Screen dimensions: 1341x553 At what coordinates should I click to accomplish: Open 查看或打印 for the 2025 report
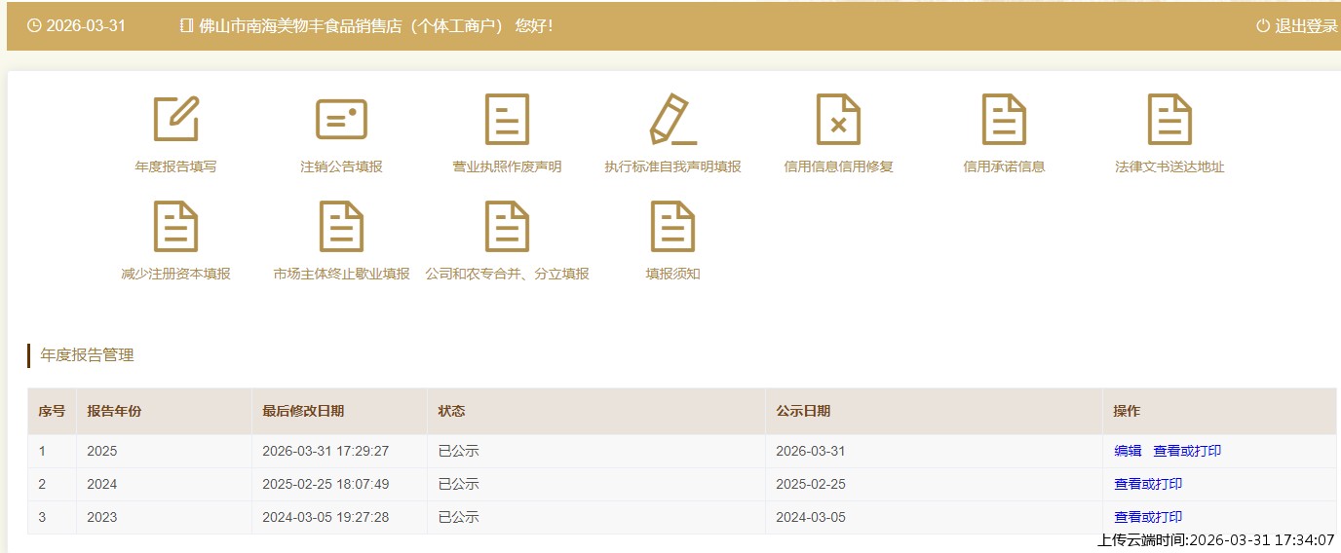pos(1187,451)
